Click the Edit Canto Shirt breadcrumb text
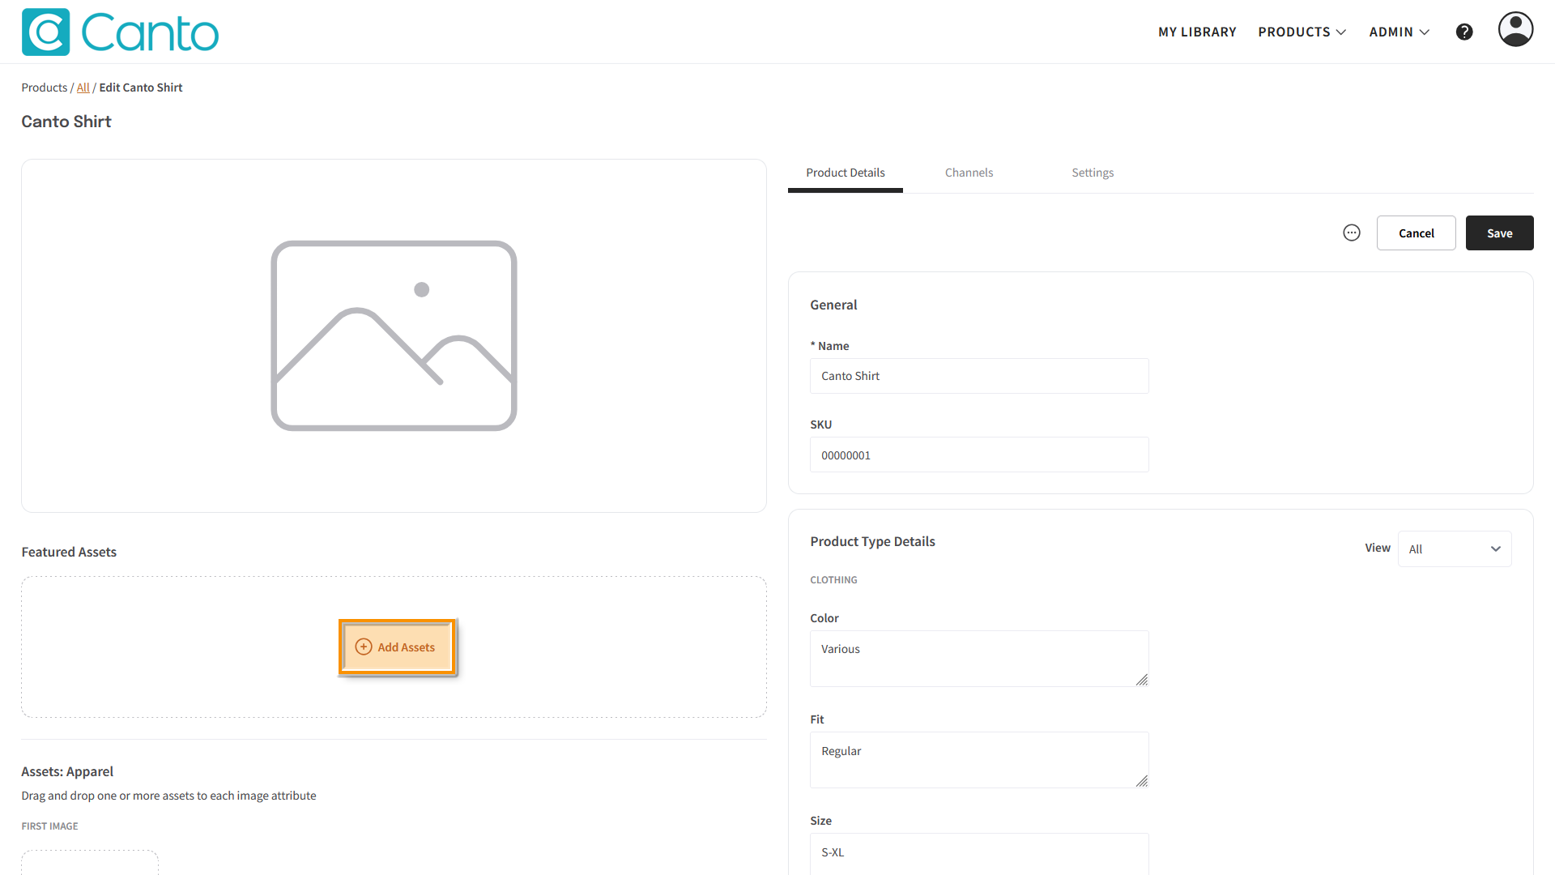Screen dimensions: 1555x875 point(141,87)
